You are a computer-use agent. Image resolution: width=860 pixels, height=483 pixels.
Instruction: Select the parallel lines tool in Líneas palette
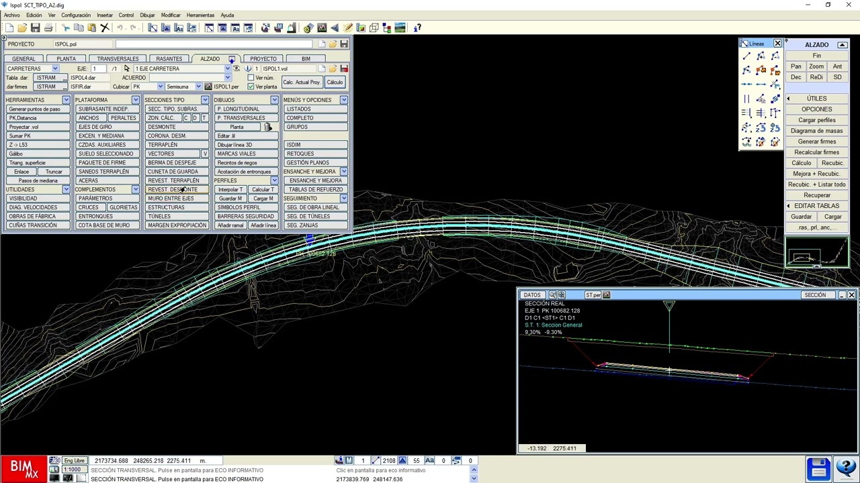[746, 99]
